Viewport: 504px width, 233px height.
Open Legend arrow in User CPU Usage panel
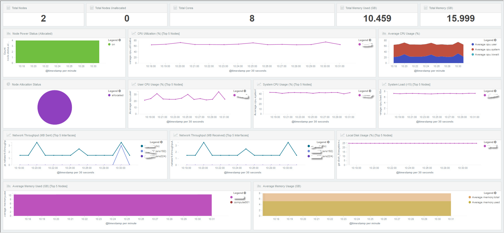245,91
